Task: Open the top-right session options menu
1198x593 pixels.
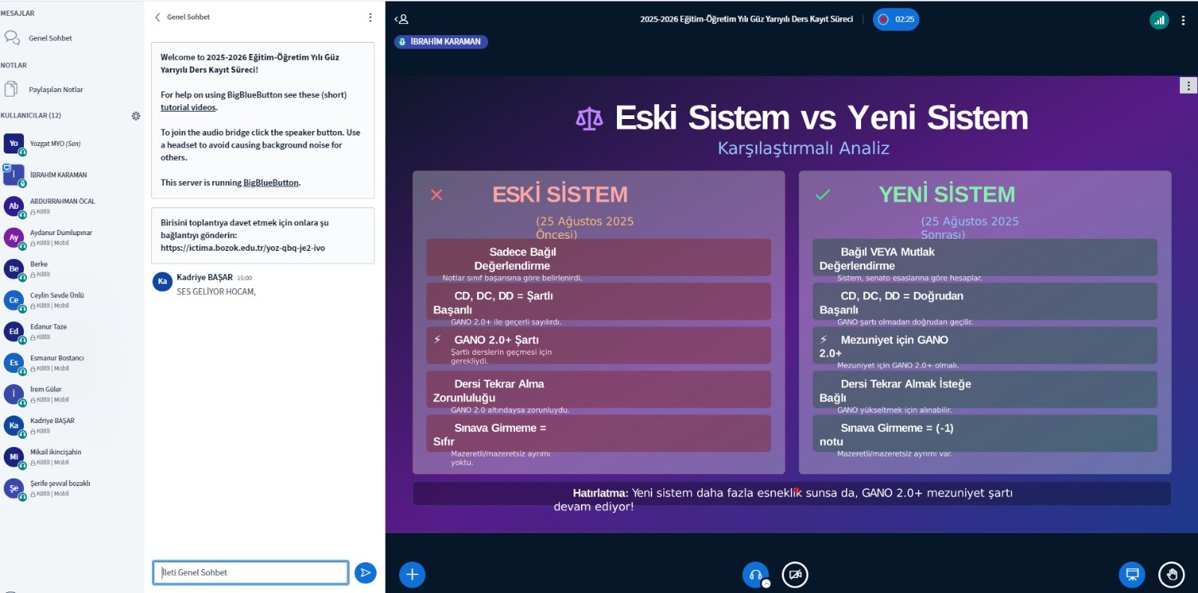Action: [x=1183, y=20]
